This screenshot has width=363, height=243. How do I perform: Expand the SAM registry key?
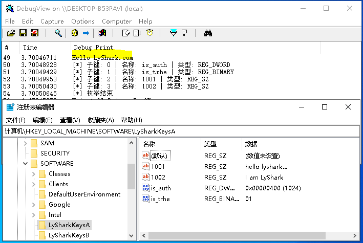[26, 143]
